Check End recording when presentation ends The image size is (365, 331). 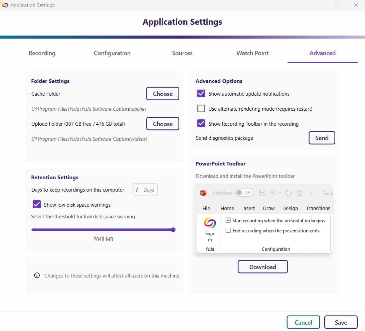(x=228, y=230)
